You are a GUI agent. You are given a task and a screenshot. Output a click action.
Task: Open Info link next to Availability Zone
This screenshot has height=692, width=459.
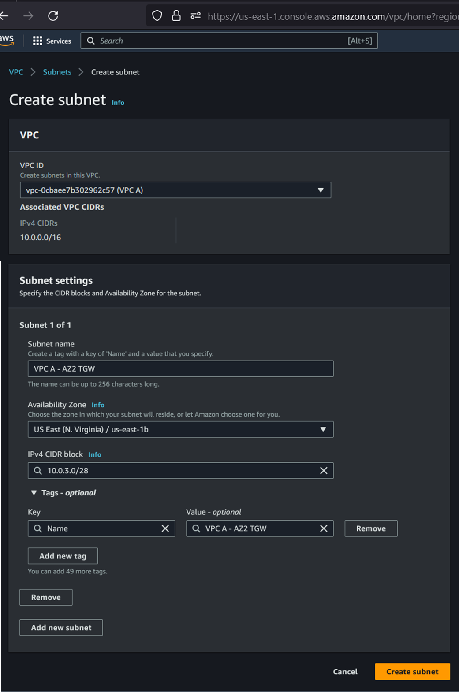tap(98, 405)
